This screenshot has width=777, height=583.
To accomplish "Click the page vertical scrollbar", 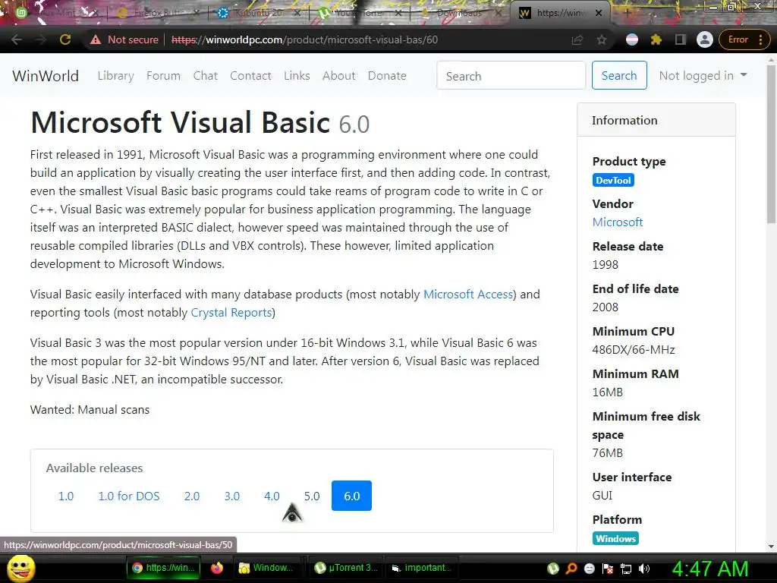I will tap(771, 143).
